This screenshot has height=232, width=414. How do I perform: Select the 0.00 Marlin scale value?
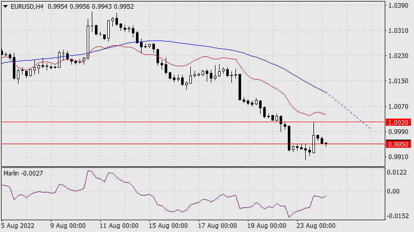pyautogui.click(x=393, y=191)
